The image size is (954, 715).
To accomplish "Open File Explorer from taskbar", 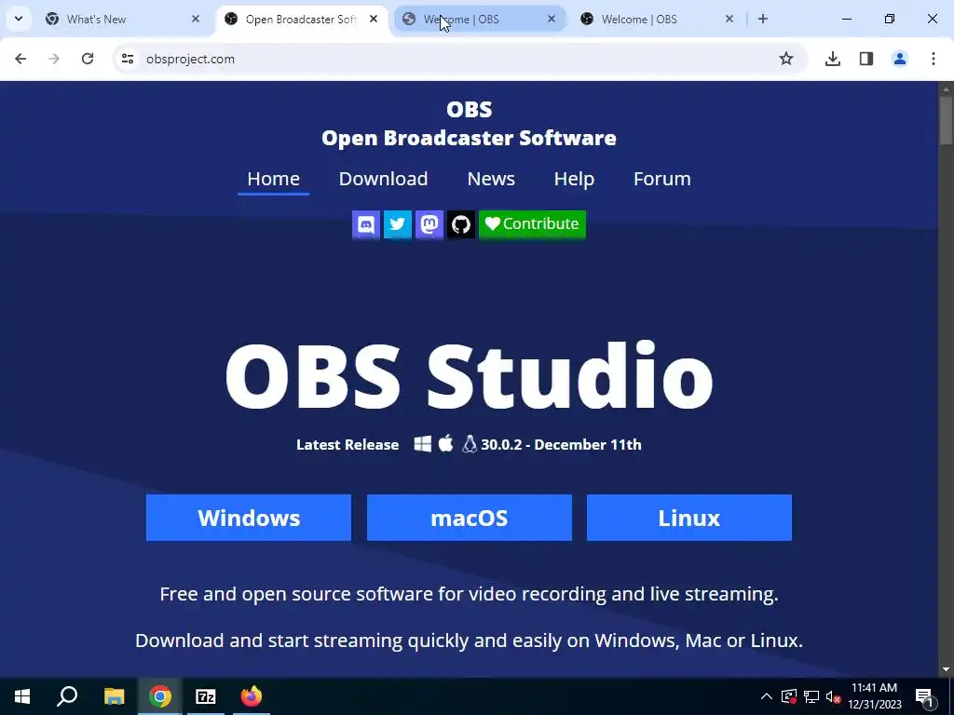I will pyautogui.click(x=114, y=696).
